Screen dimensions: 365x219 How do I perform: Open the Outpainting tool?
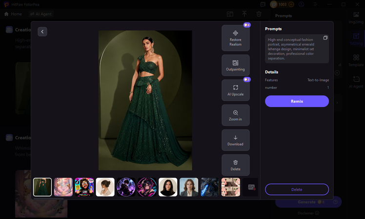(235, 65)
